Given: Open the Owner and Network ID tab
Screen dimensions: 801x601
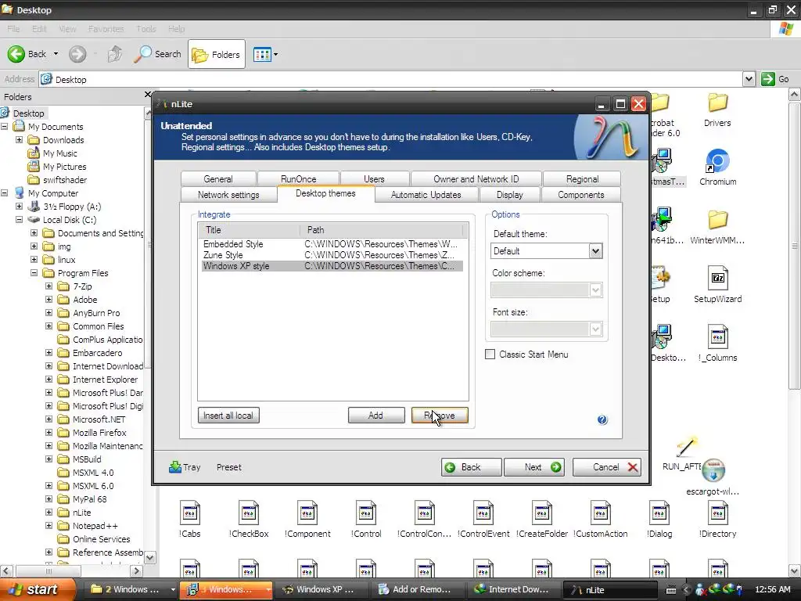Looking at the screenshot, I should point(476,179).
